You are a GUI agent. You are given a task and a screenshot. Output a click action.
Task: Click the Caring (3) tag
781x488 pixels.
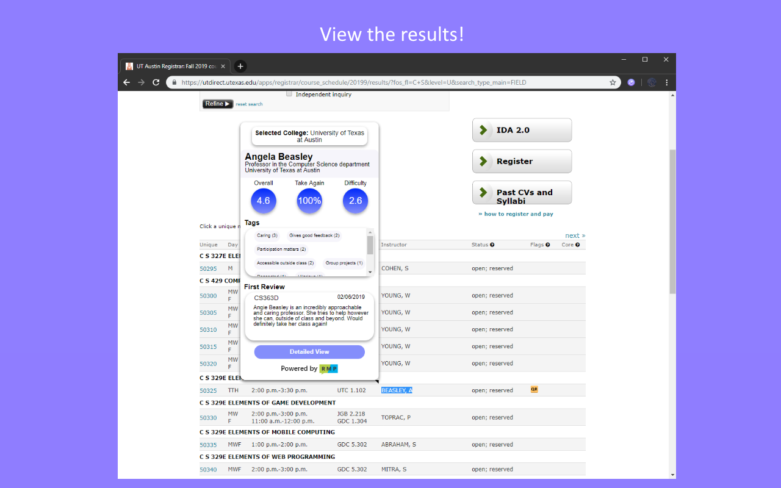(267, 235)
